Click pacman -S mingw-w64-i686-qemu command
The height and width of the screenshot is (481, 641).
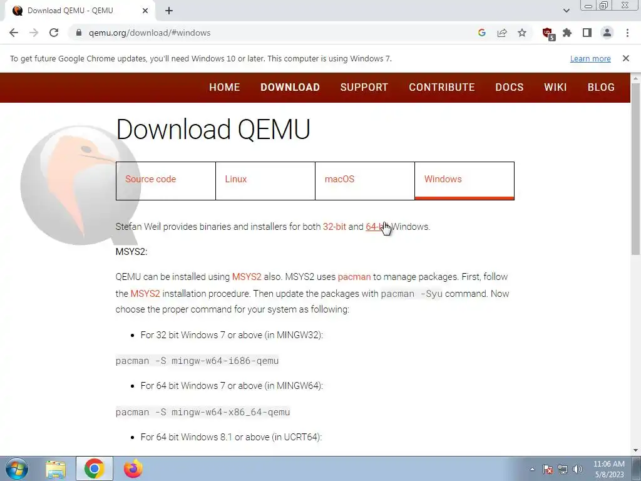197,361
